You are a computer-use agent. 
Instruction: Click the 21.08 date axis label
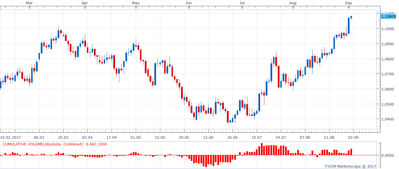329,138
